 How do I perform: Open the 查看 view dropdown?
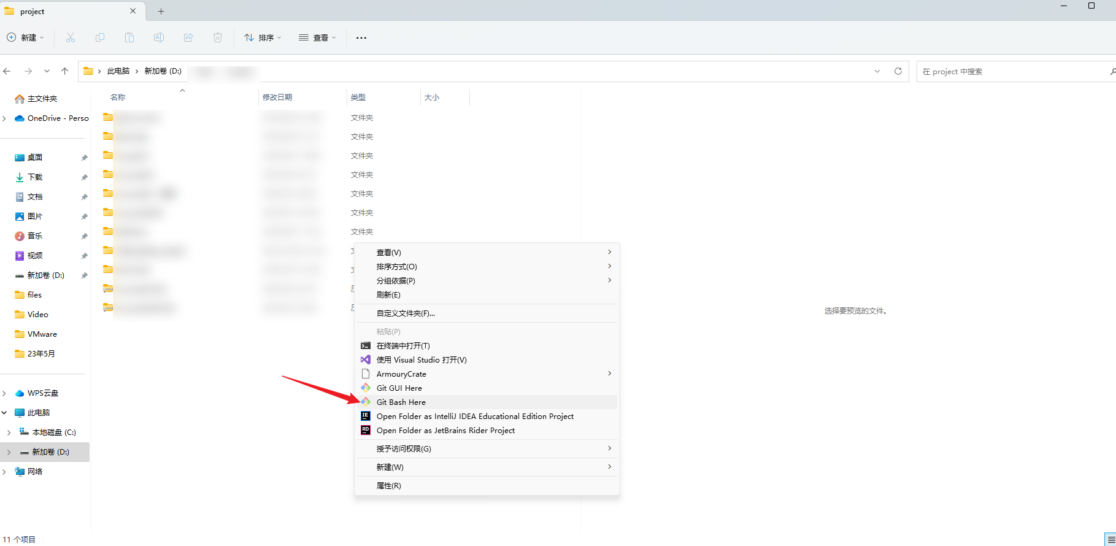point(317,37)
